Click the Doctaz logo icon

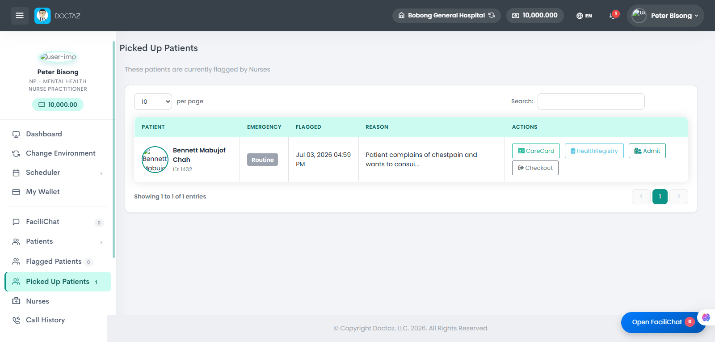click(42, 16)
